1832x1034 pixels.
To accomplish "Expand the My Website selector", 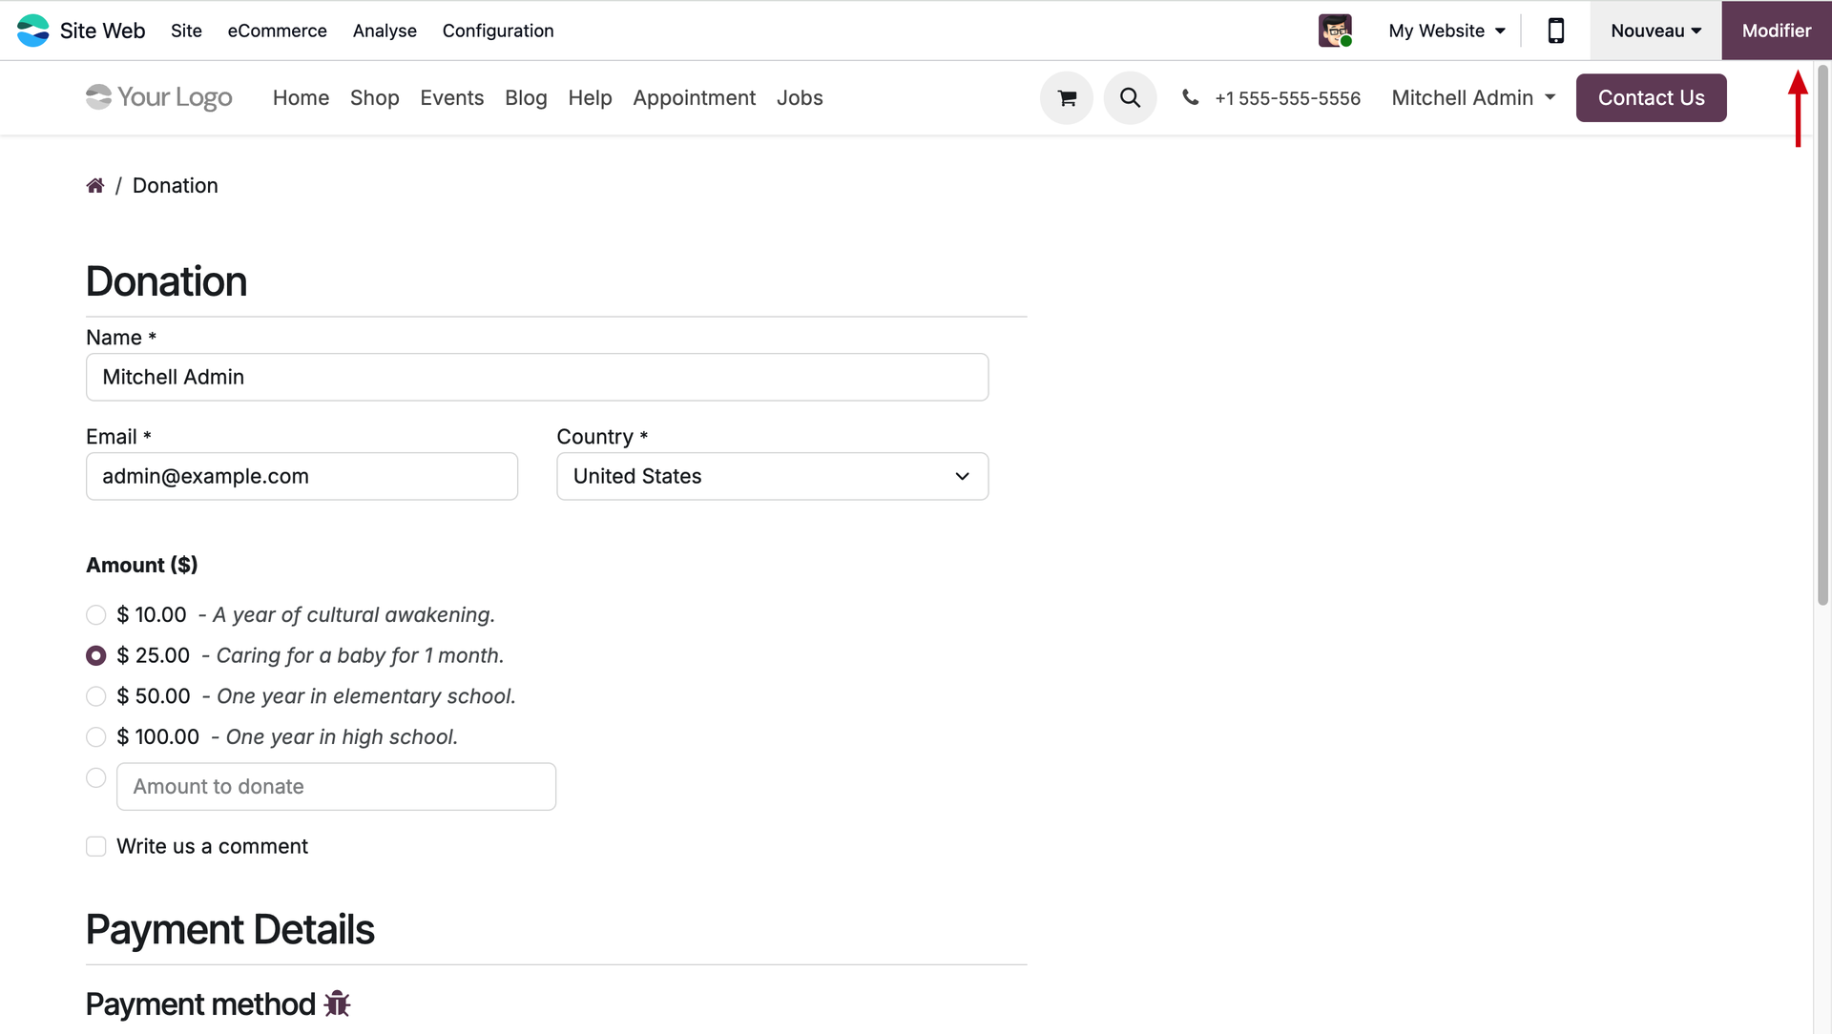I will (1447, 31).
